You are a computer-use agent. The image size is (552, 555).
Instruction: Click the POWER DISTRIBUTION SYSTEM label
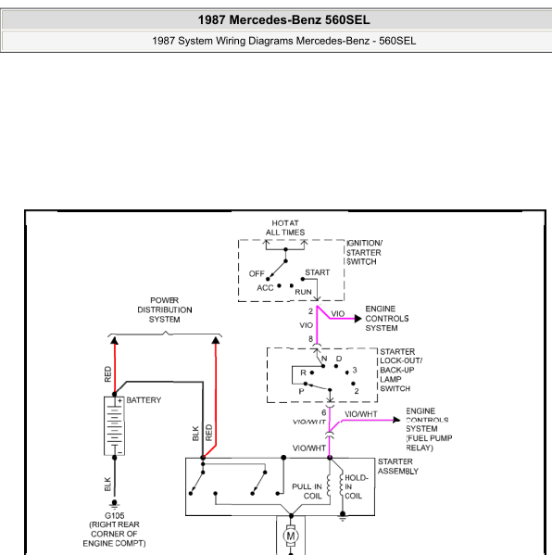point(165,309)
